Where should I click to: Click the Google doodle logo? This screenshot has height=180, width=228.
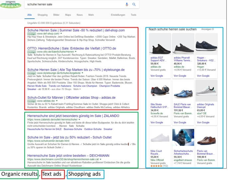point(11,5)
